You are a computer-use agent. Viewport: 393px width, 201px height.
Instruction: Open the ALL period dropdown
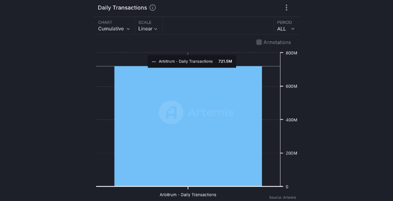coord(286,29)
